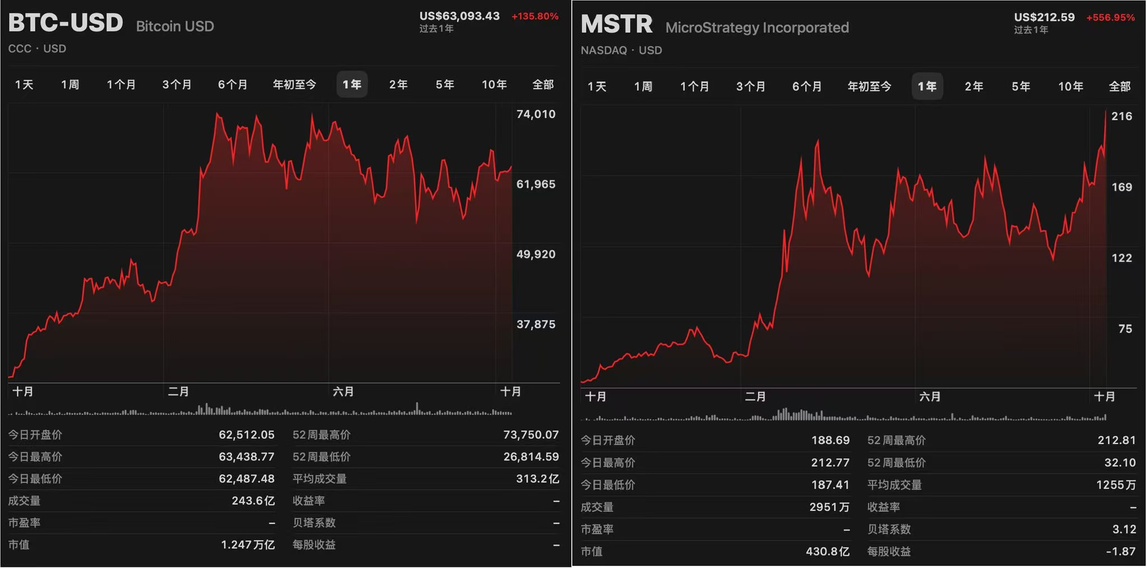Click the selected 1年 tab on BTC-USD
Screen dimensions: 1147x568
click(352, 85)
